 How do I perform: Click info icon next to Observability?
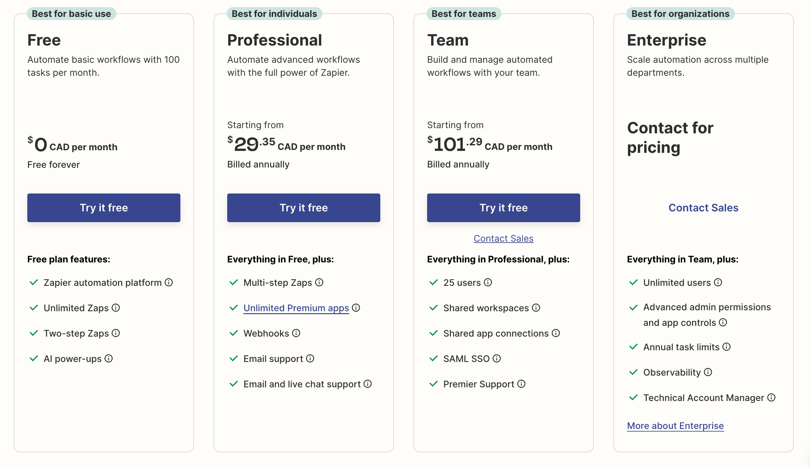(708, 372)
